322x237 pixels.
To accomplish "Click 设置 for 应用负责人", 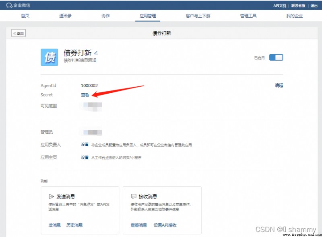I will (85, 145).
